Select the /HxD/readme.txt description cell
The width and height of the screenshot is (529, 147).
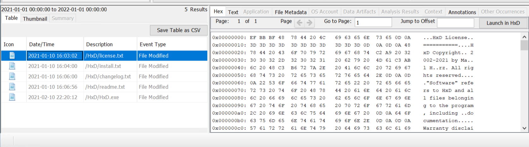[x=110, y=87]
